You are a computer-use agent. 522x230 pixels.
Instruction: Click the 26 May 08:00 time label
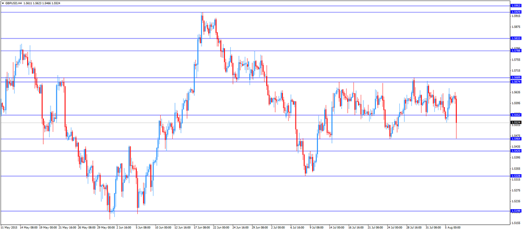point(86,227)
